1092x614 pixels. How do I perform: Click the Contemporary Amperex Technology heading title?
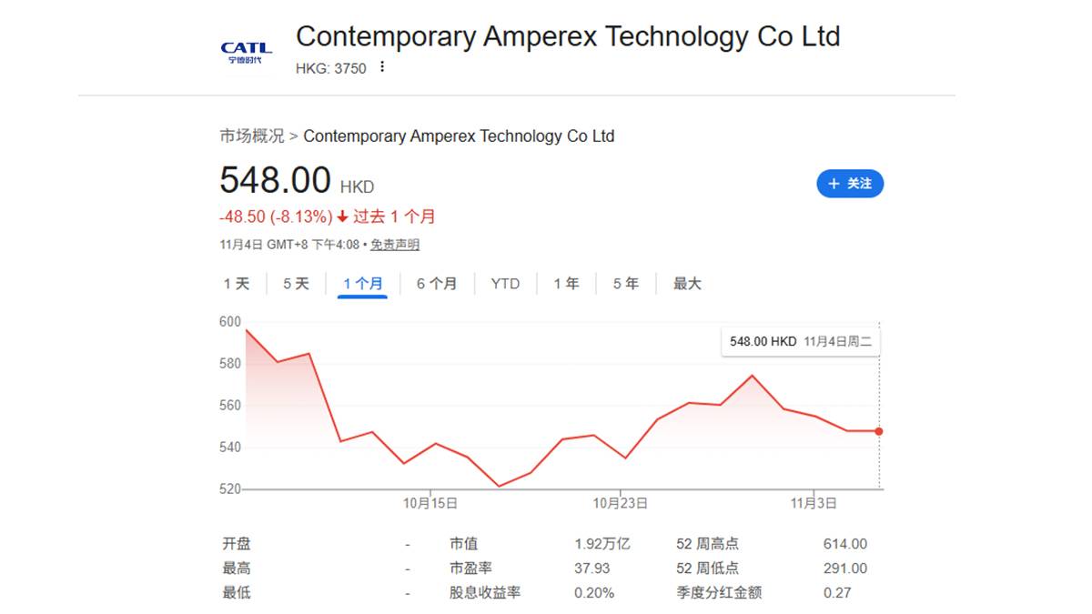[568, 36]
